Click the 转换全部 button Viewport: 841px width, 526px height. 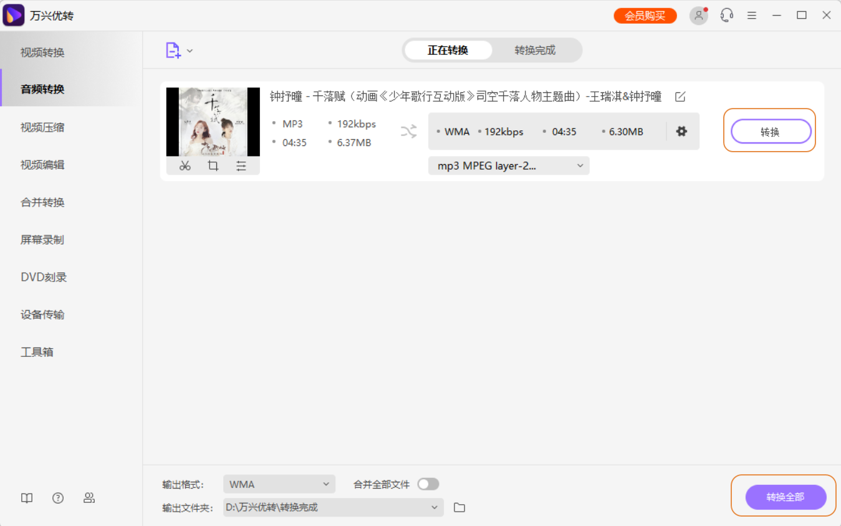tap(786, 497)
